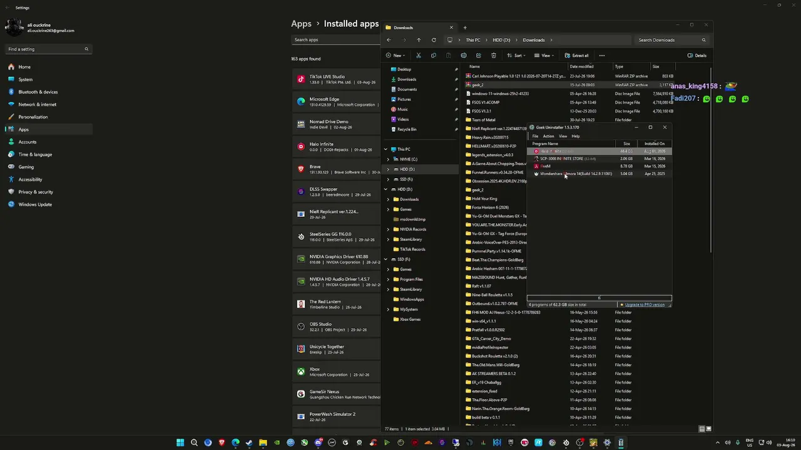The image size is (801, 450).
Task: Open the New dropdown in Explorer
Action: pyautogui.click(x=395, y=56)
